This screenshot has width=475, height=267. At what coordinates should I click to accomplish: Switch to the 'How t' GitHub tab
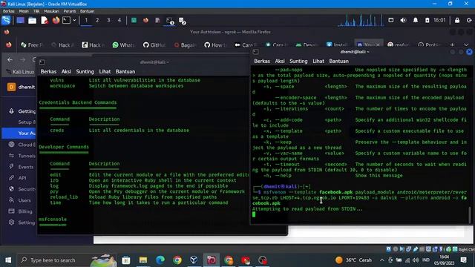point(215,44)
